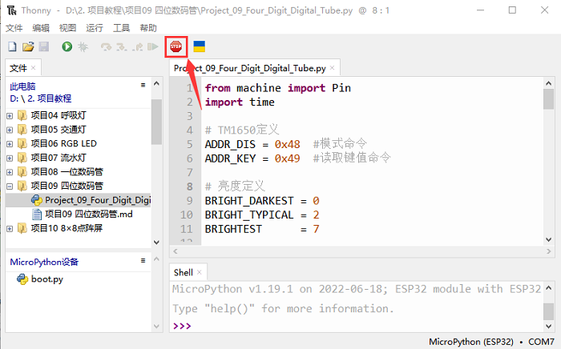561x349 pixels.
Task: Expand the 项目10 8×8点阵屏 folder
Action: (10, 228)
